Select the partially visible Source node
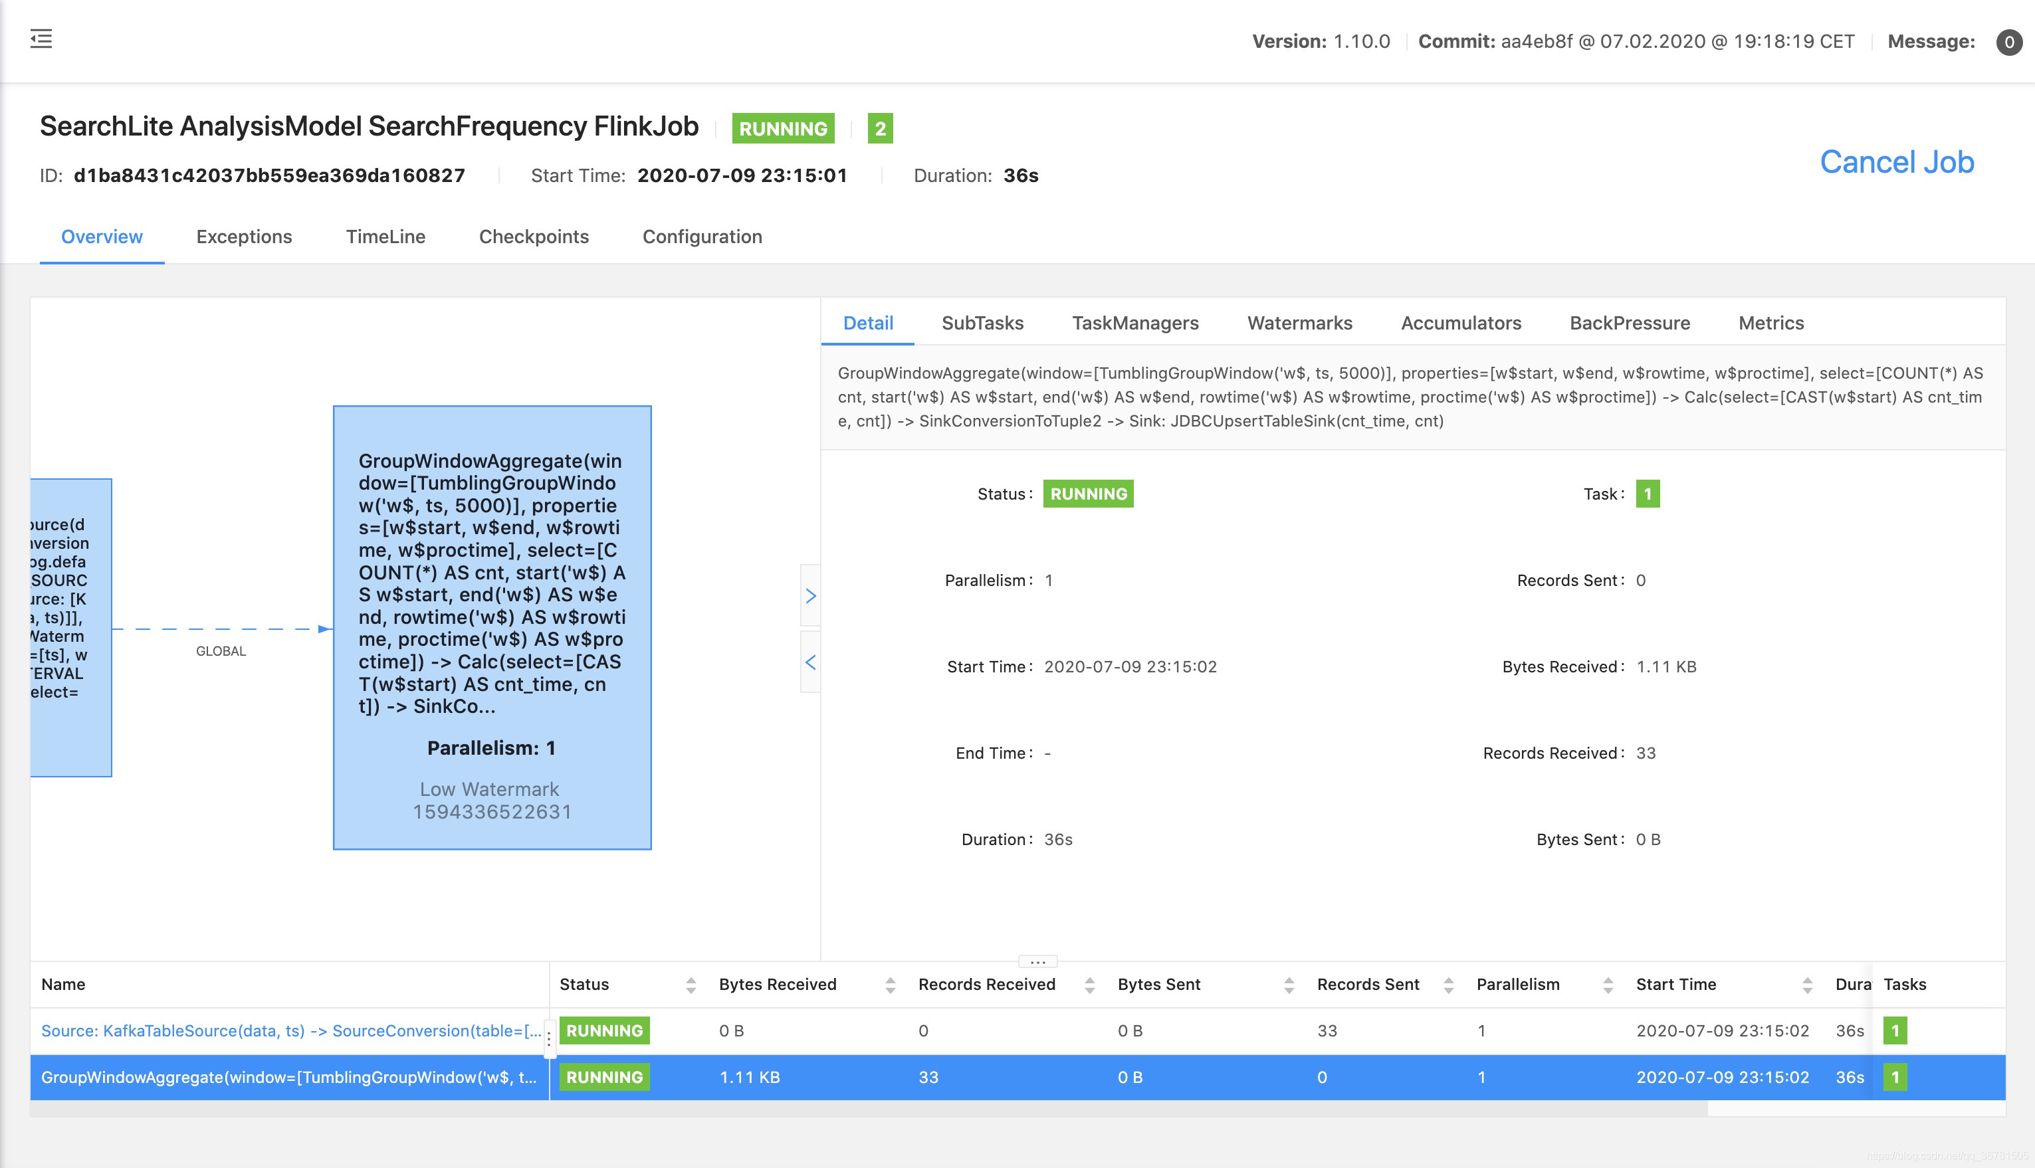Viewport: 2035px width, 1168px height. 70,627
